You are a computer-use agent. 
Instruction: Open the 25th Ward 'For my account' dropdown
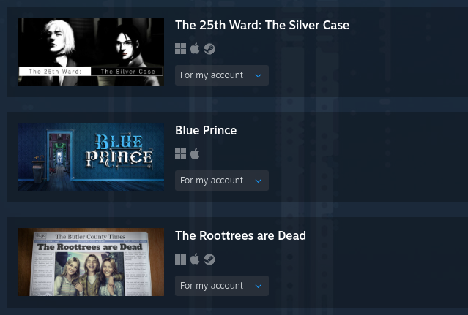click(222, 75)
